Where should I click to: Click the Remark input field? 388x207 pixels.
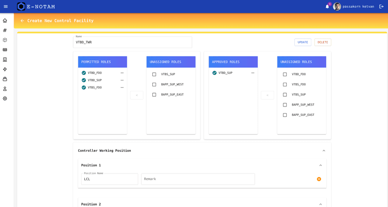(198, 179)
